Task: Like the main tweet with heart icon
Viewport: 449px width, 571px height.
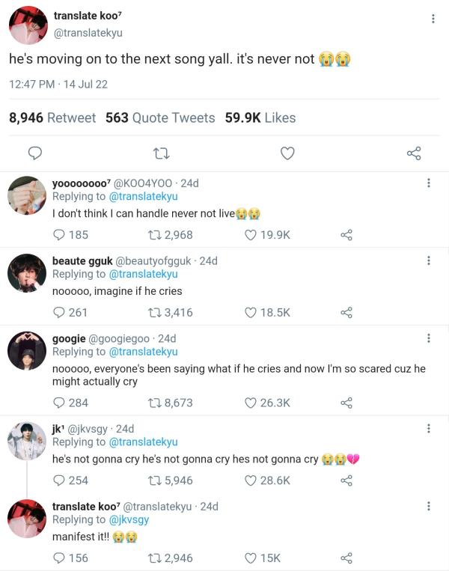Action: 287,153
